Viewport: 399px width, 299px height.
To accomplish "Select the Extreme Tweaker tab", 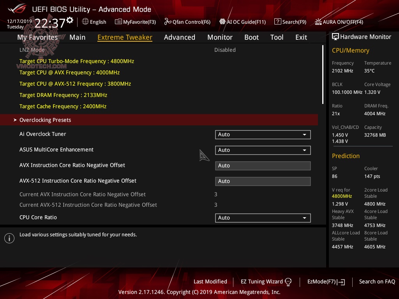I will pyautogui.click(x=125, y=37).
